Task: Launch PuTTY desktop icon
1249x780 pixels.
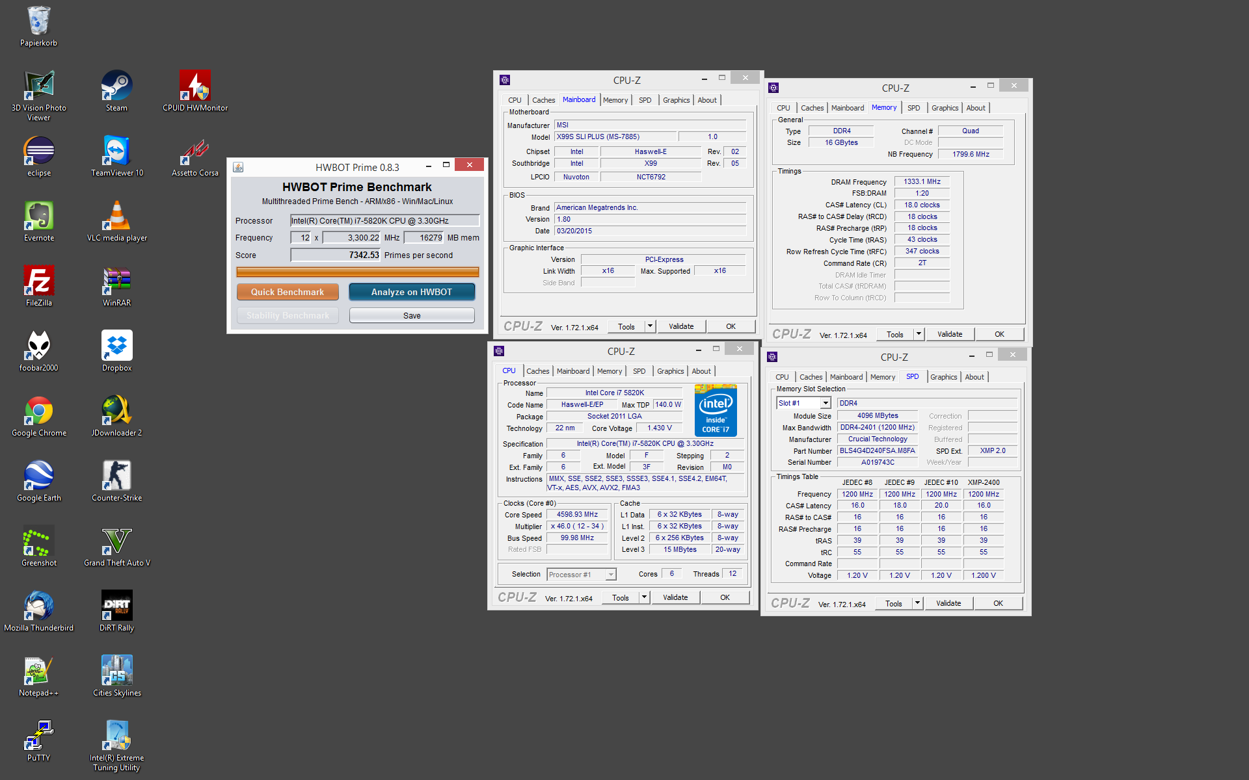Action: (x=38, y=741)
